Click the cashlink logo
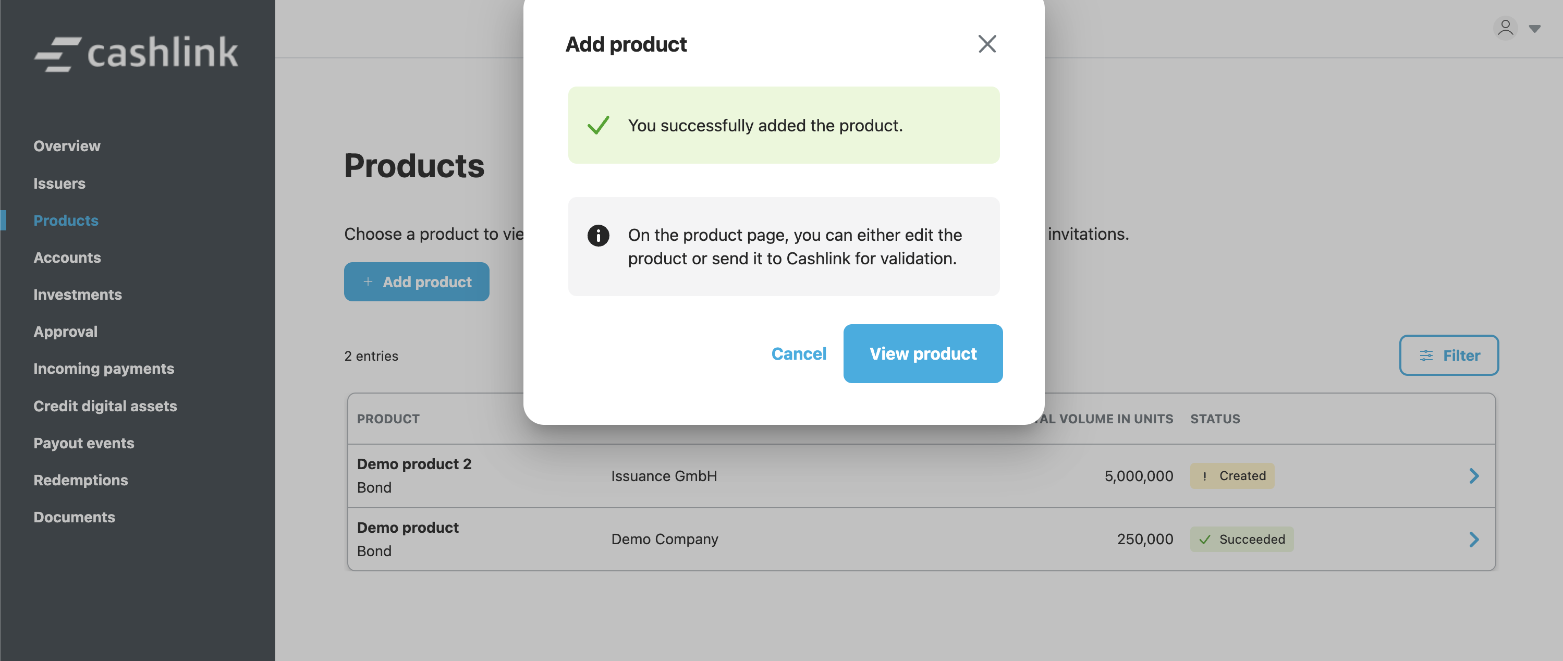 tap(137, 53)
